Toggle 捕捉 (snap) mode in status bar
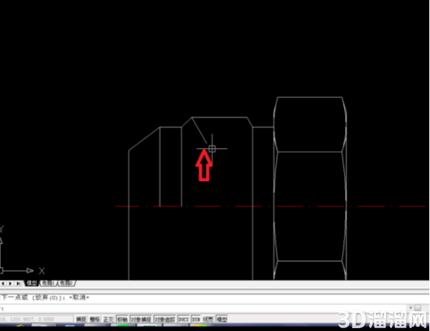Image resolution: width=430 pixels, height=331 pixels. tap(81, 320)
